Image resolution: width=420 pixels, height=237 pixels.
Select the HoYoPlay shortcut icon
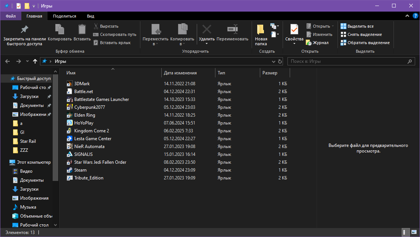click(x=69, y=123)
